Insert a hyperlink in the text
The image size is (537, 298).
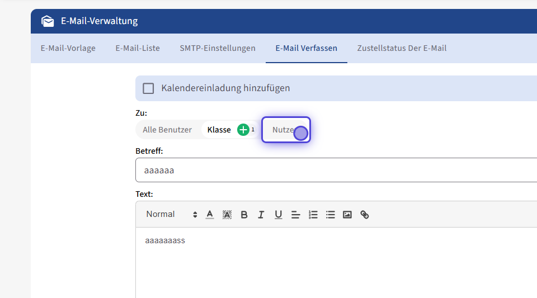point(365,215)
